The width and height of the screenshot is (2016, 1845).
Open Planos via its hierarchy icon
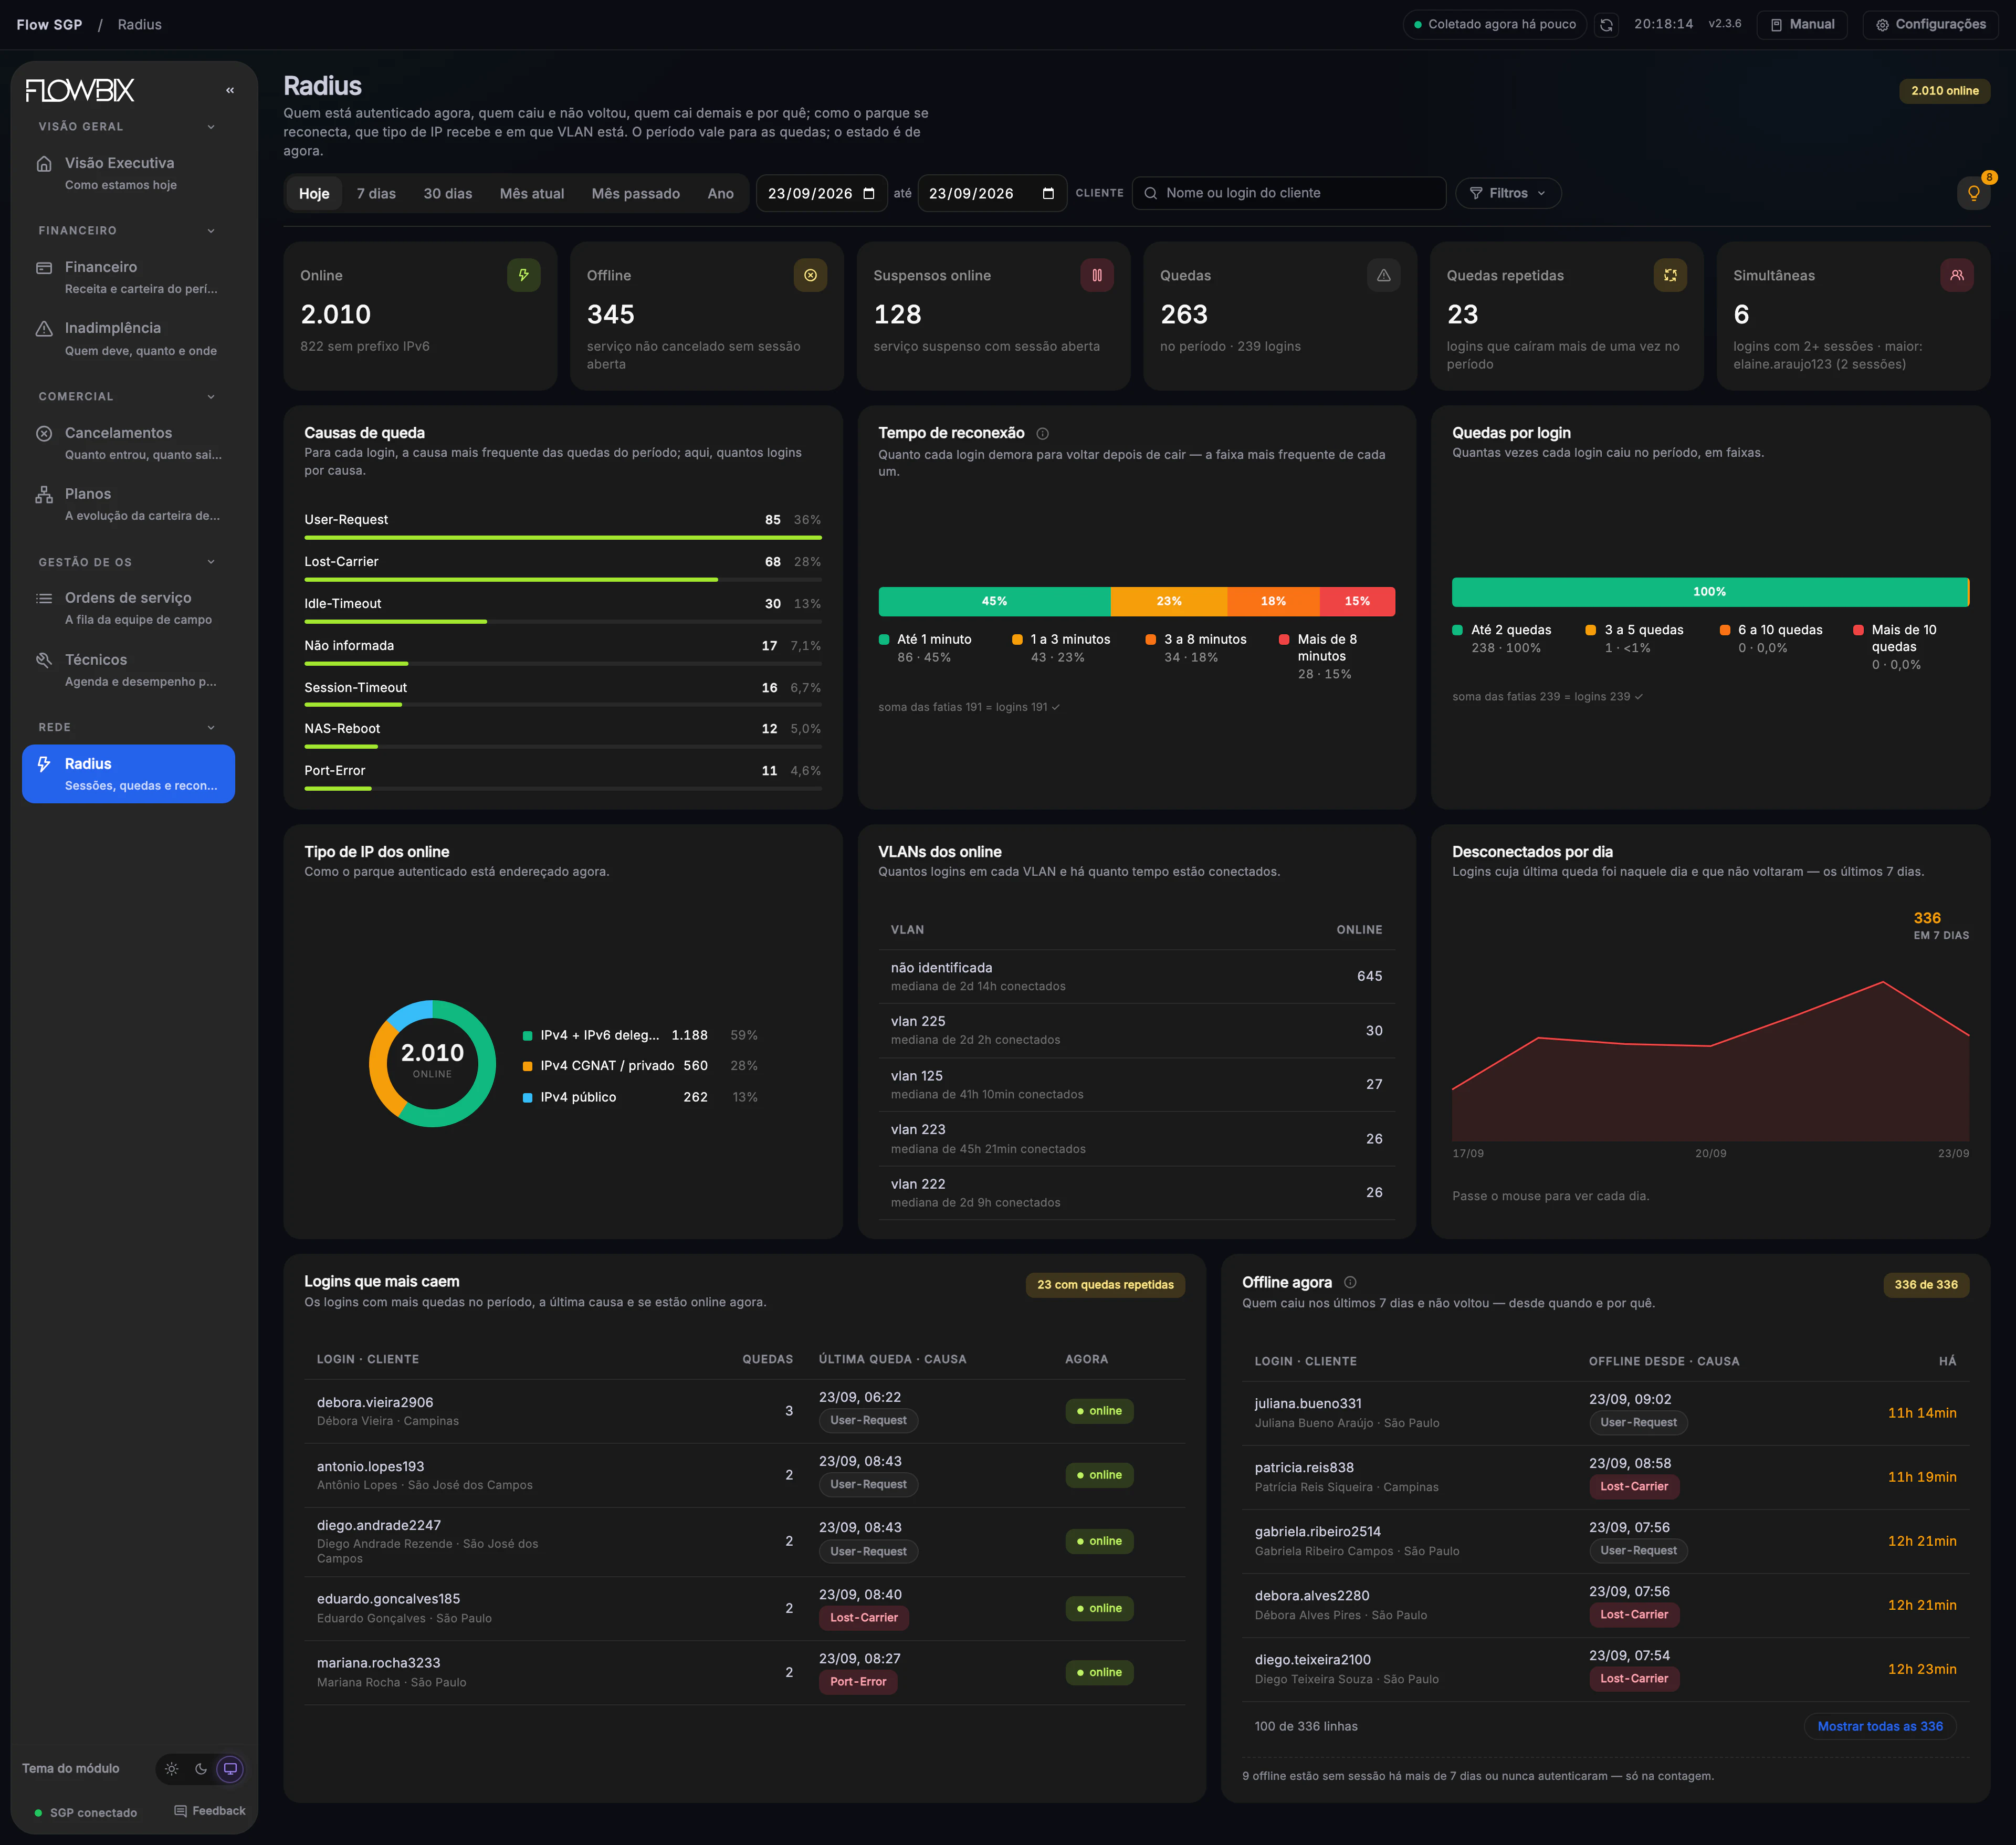pos(44,495)
